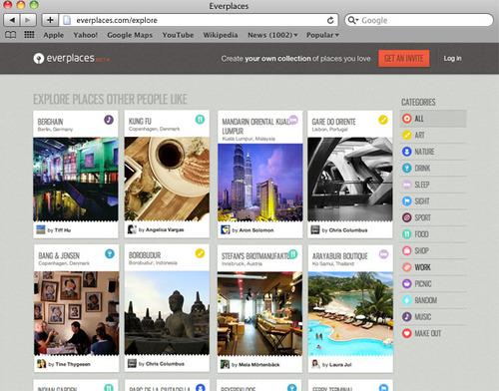Screen dimensions: 499x391
Task: Open Tiff Hu's profile link
Action: (63, 230)
